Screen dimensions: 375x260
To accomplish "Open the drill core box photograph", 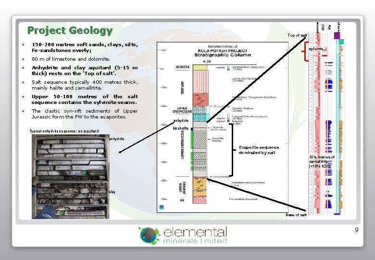I will [x=71, y=177].
